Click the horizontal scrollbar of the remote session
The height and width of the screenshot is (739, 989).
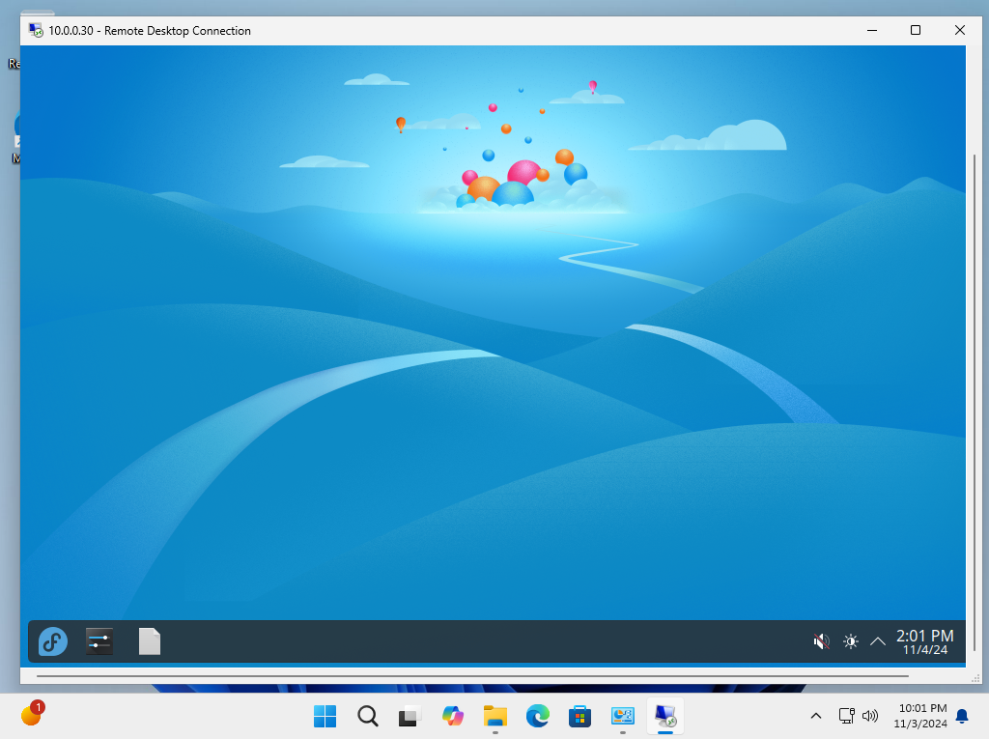[x=471, y=676]
